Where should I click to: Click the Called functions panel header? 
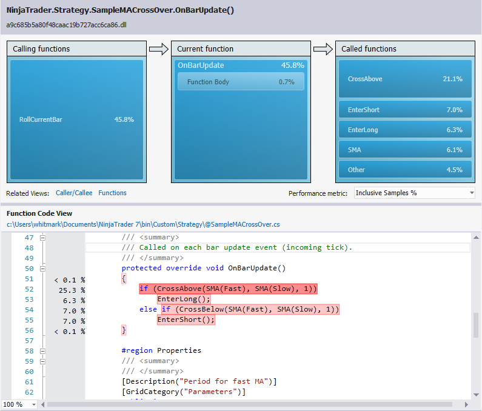point(405,49)
